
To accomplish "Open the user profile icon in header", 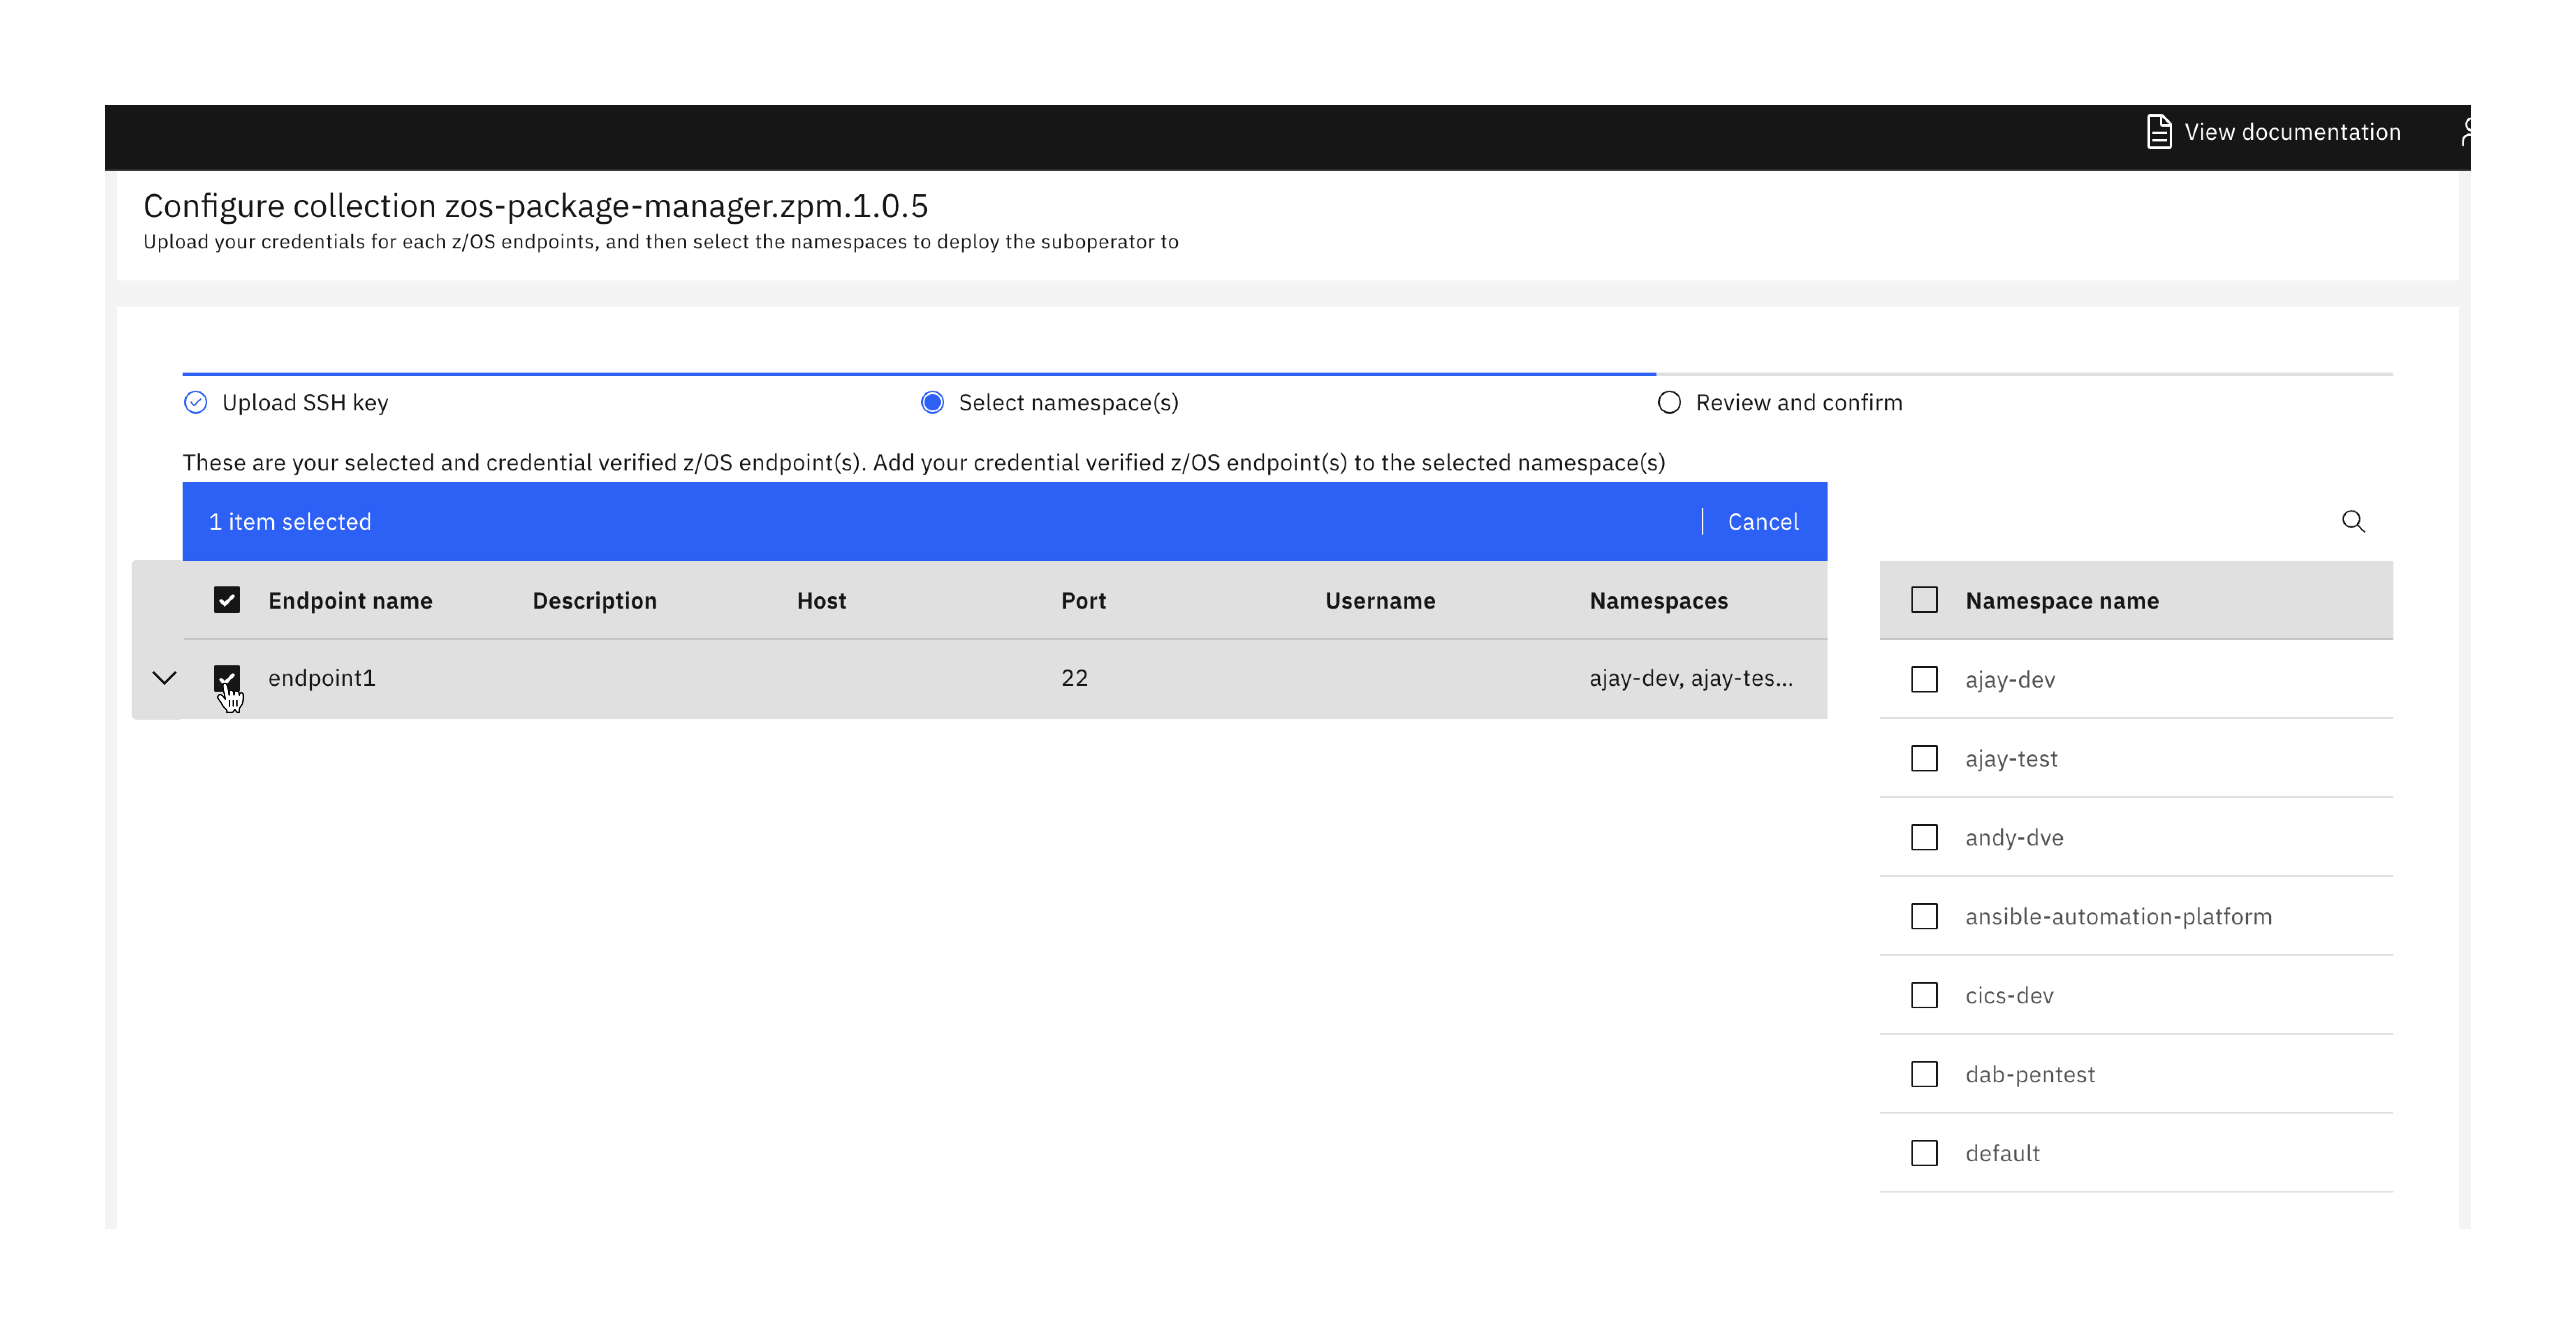I will coord(2468,131).
